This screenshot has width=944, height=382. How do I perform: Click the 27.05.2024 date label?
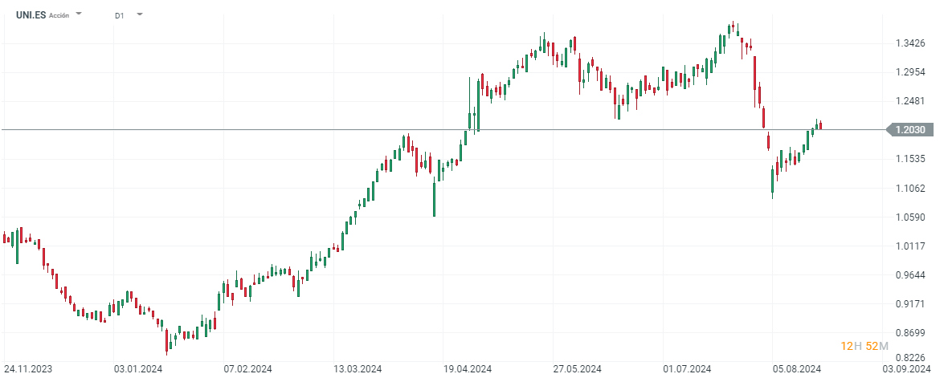(578, 369)
